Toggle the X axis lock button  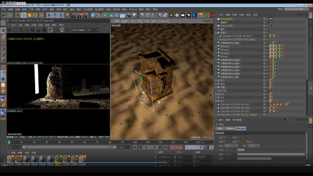(x=49, y=15)
